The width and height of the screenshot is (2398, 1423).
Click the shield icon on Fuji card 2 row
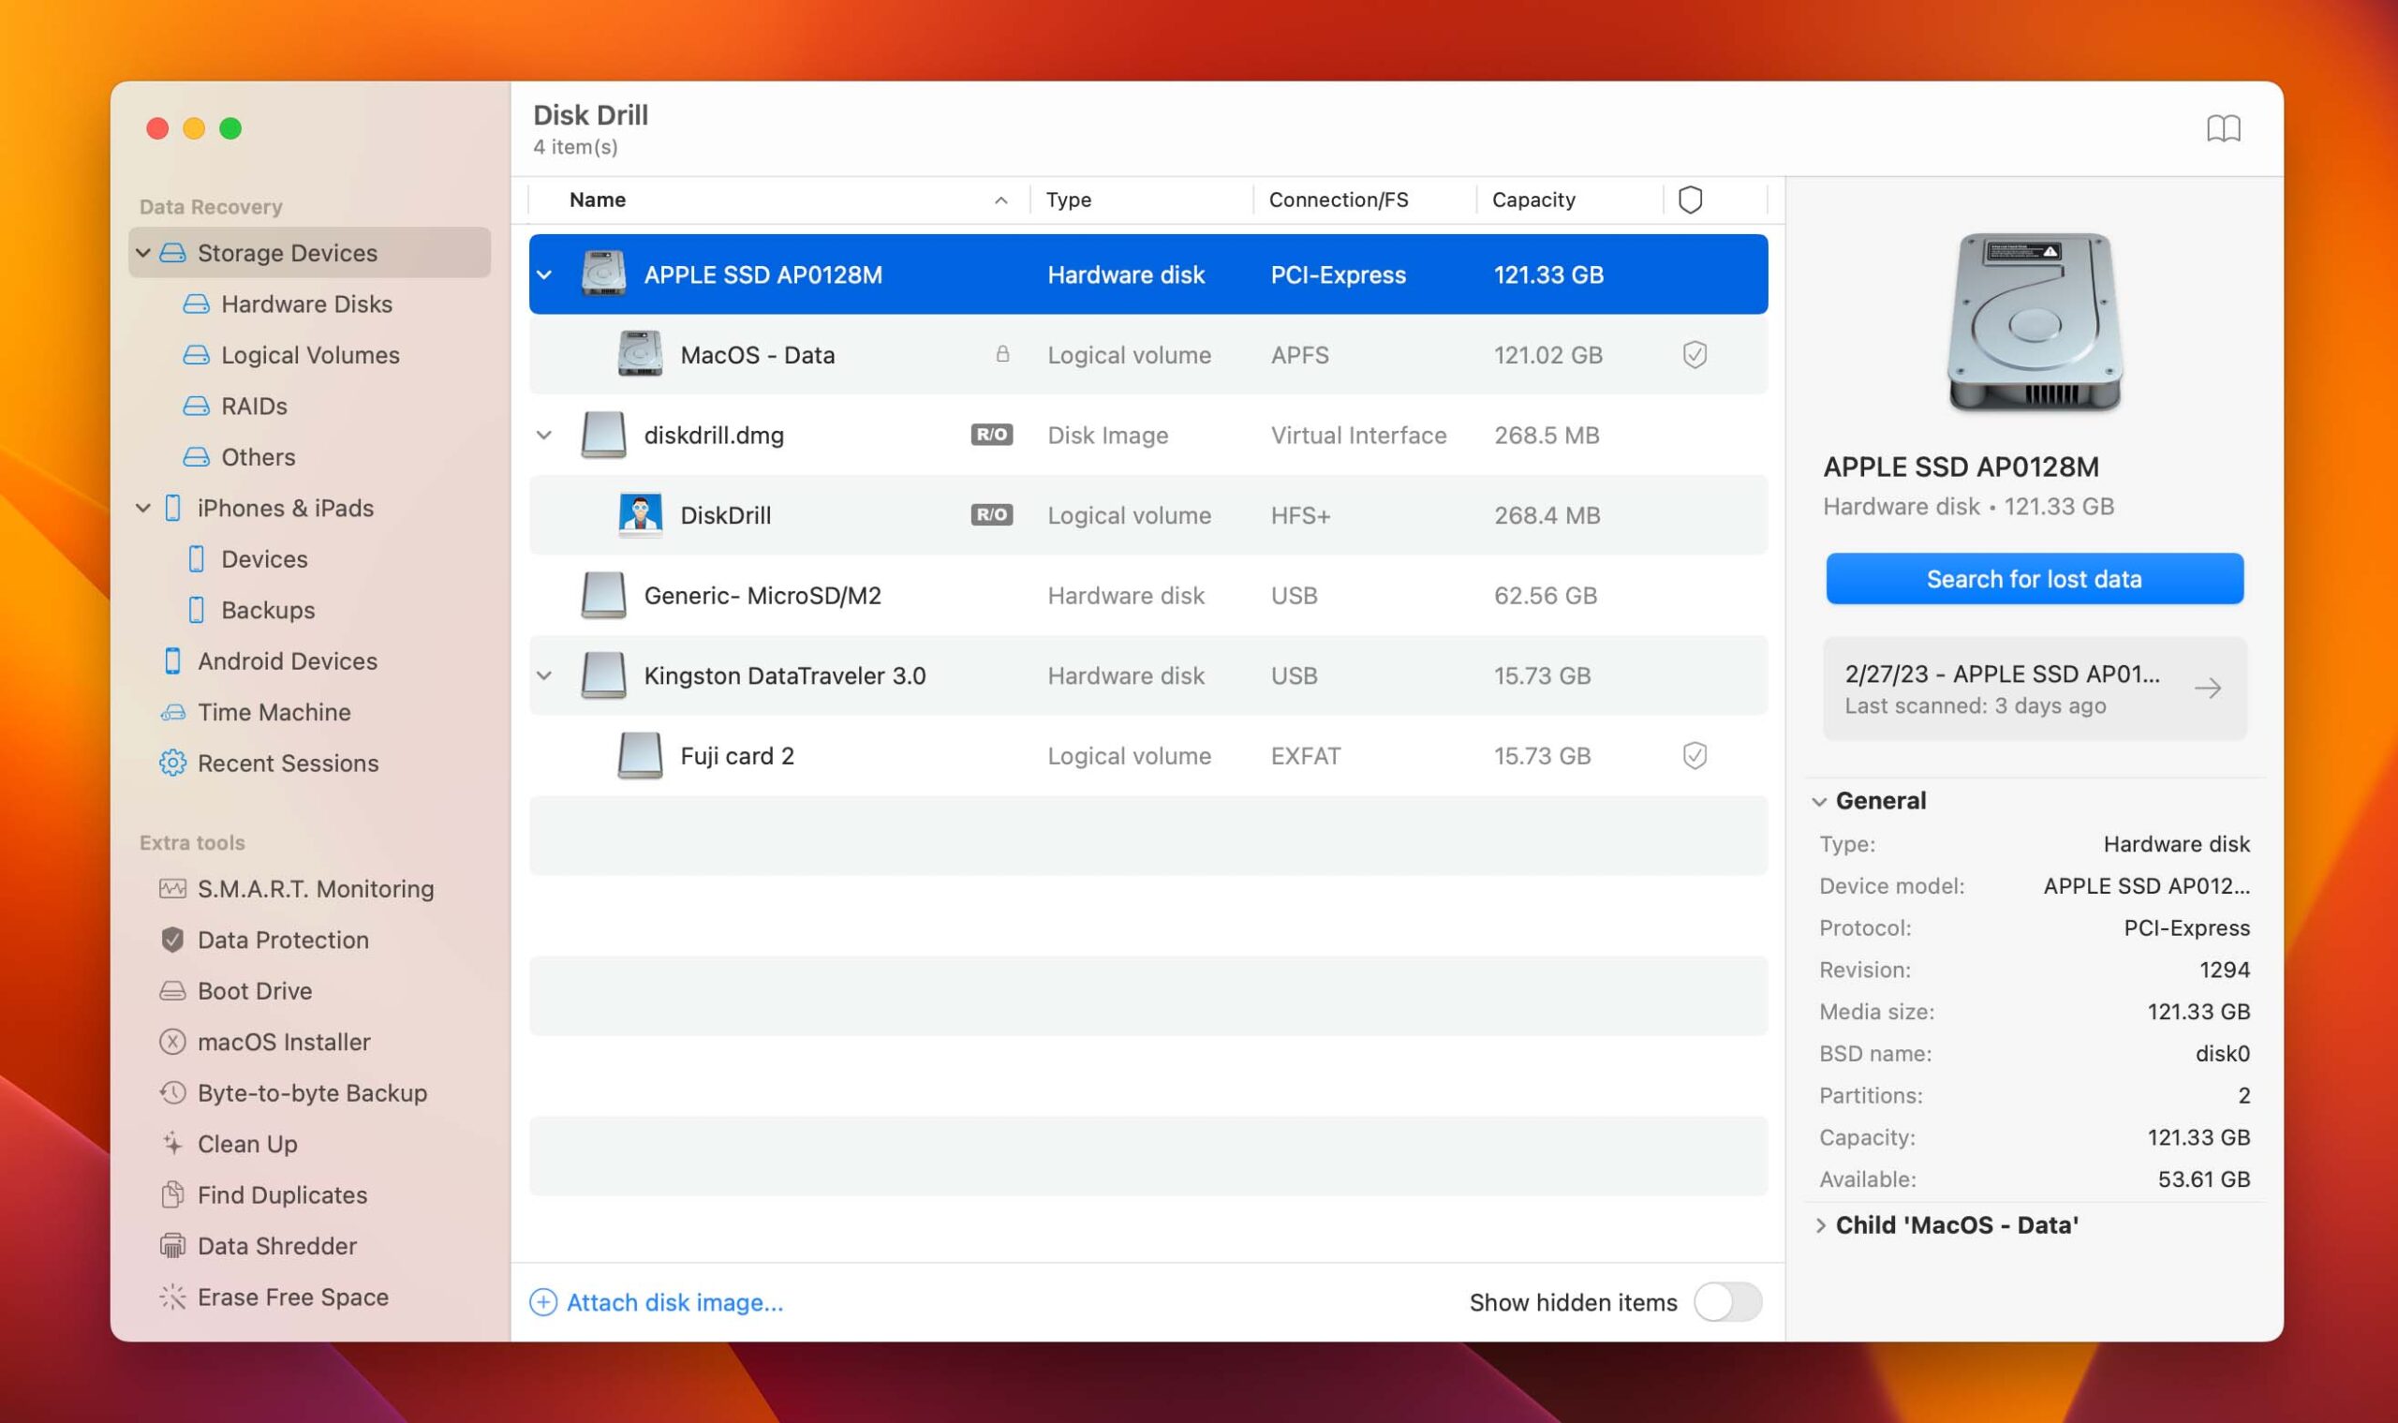(x=1695, y=756)
